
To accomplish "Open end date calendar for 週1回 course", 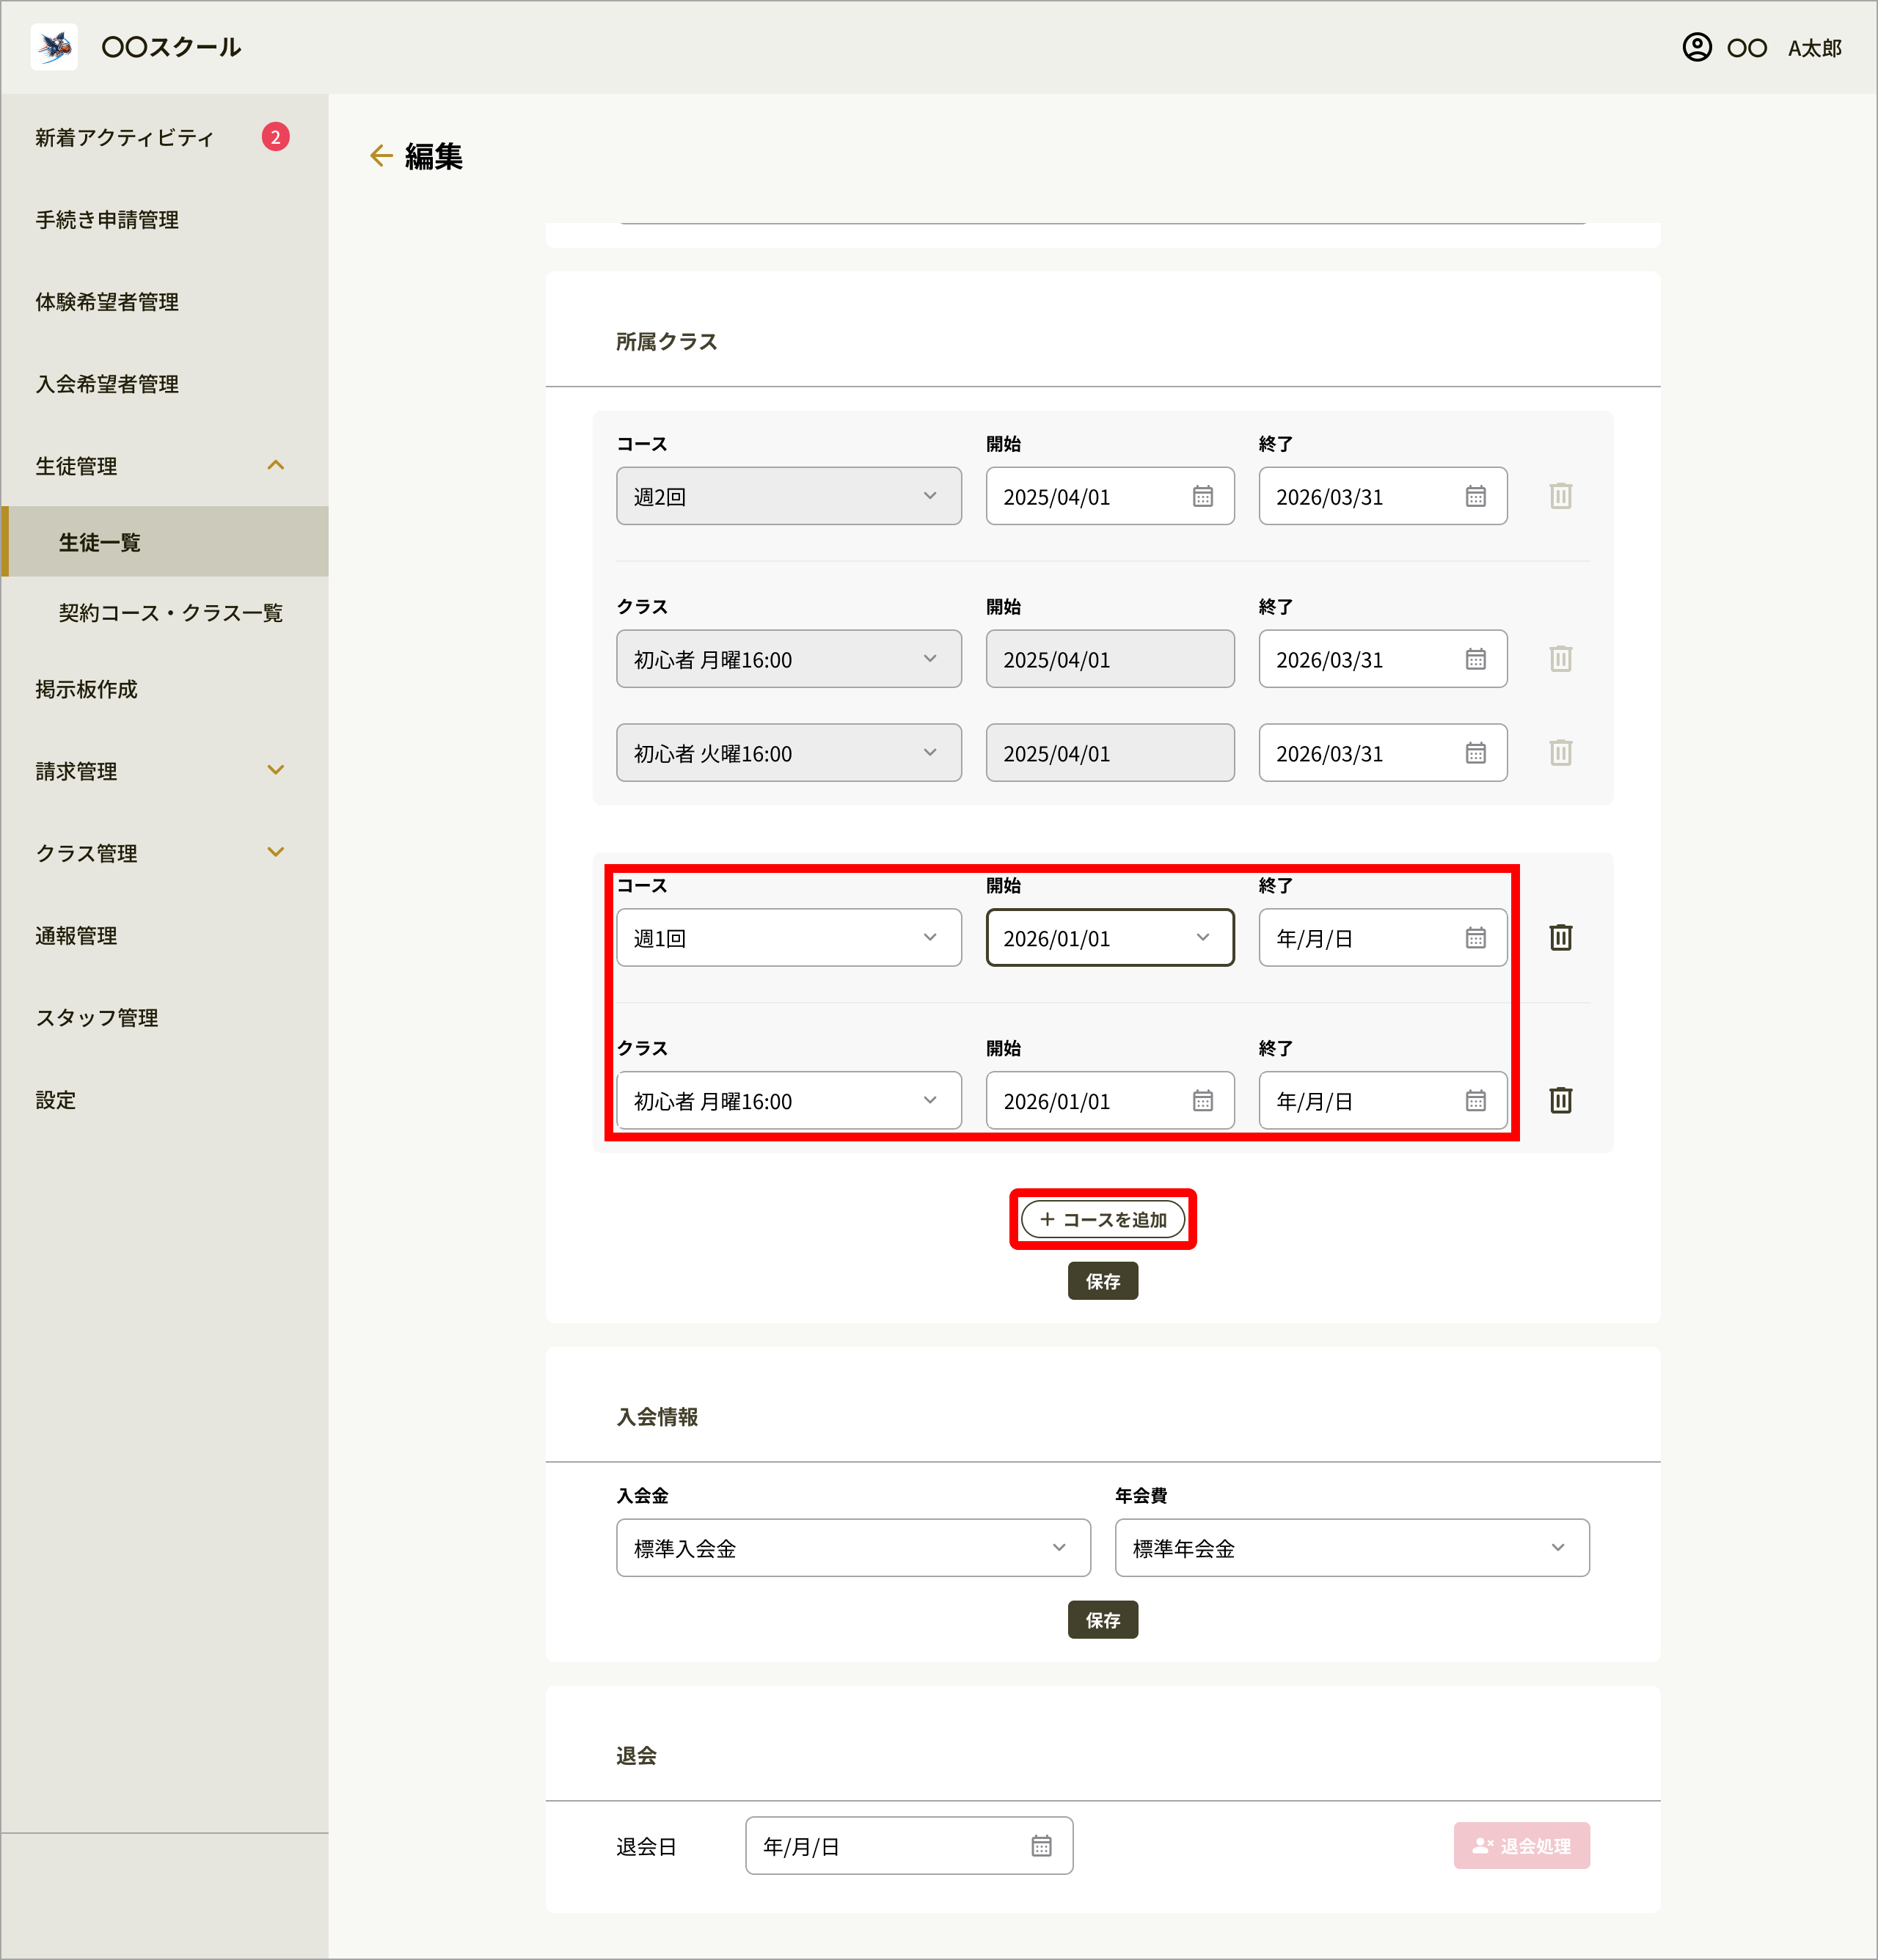I will (x=1475, y=938).
